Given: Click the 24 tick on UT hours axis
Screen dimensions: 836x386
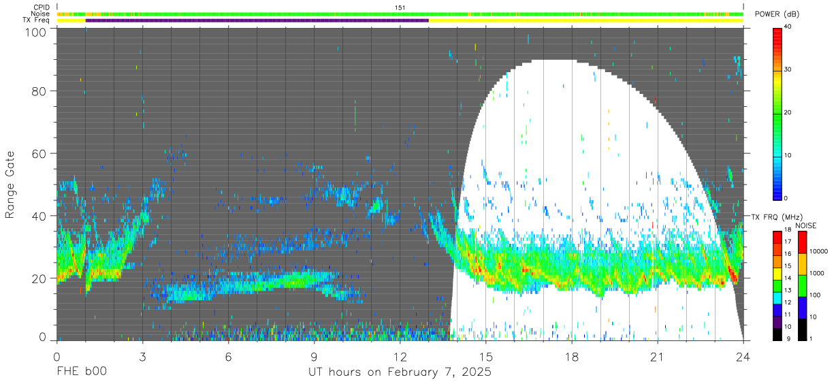Looking at the screenshot, I should 743,357.
